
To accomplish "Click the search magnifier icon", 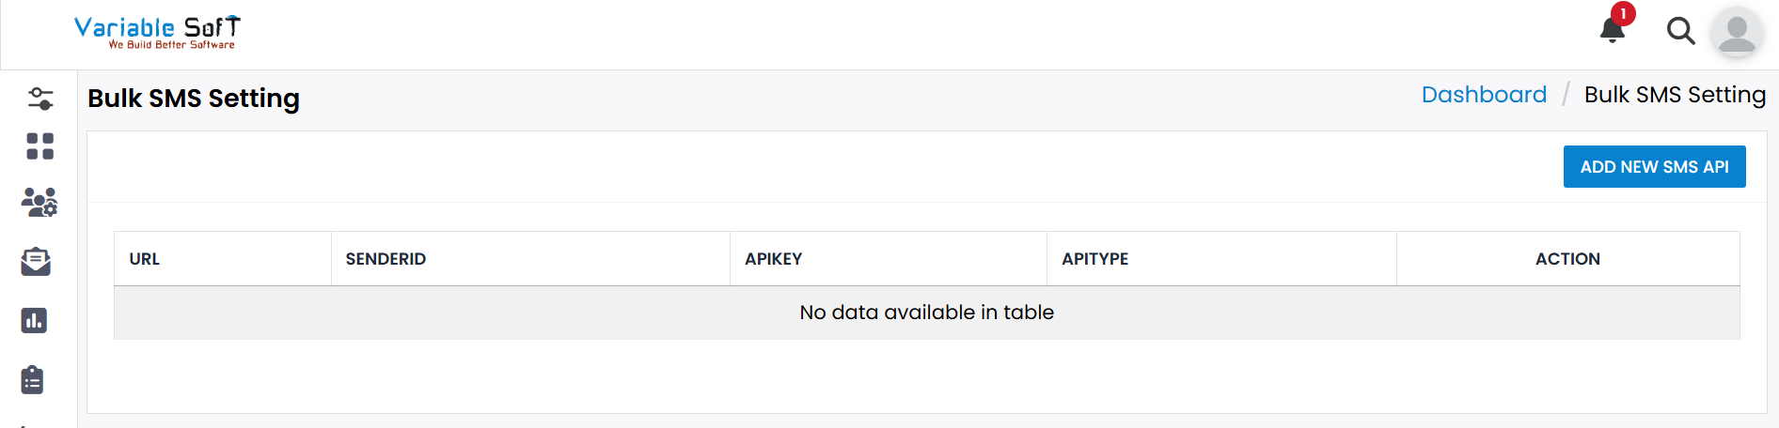I will click(1680, 32).
